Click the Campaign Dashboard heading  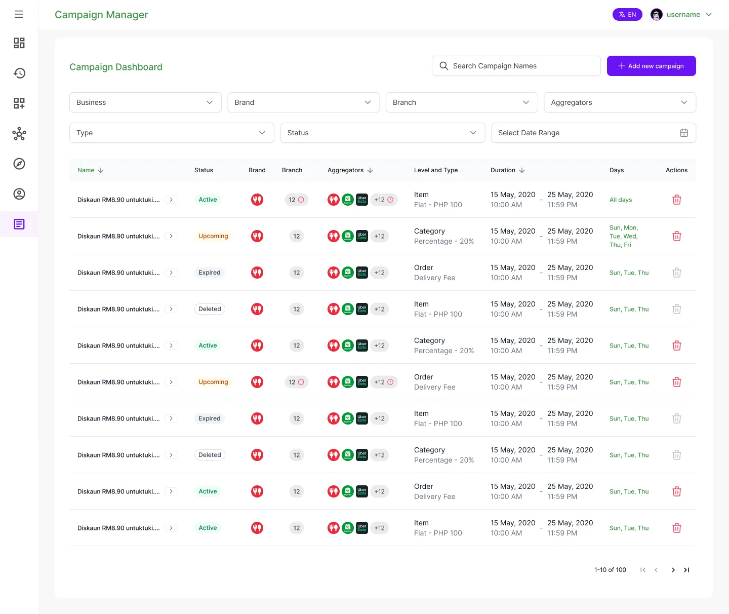pos(116,67)
